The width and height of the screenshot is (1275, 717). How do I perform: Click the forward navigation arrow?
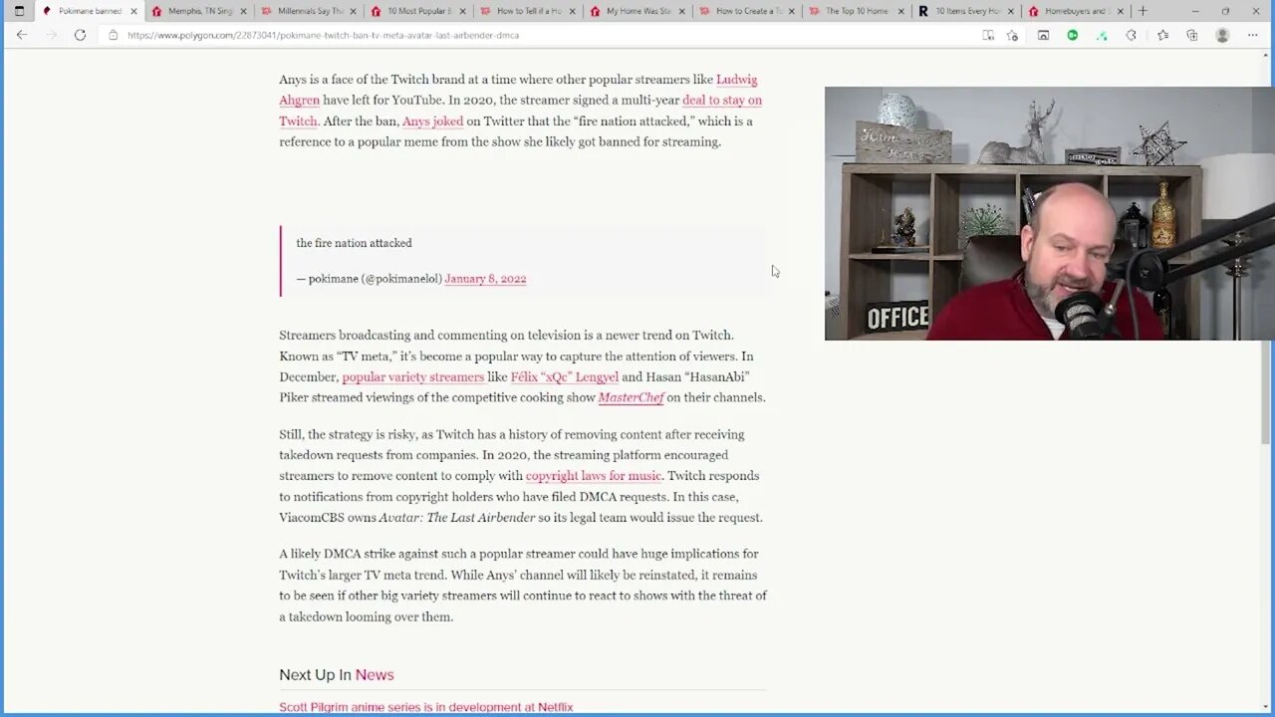pyautogui.click(x=51, y=35)
